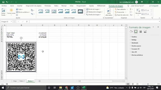Expand the Iluminado section
161x90 pixels.
click(135, 43)
